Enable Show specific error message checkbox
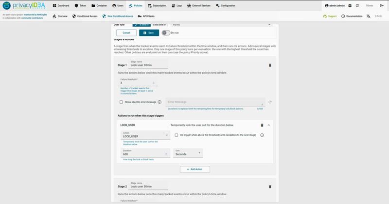Screen dimensions: 389x204 coord(121,102)
